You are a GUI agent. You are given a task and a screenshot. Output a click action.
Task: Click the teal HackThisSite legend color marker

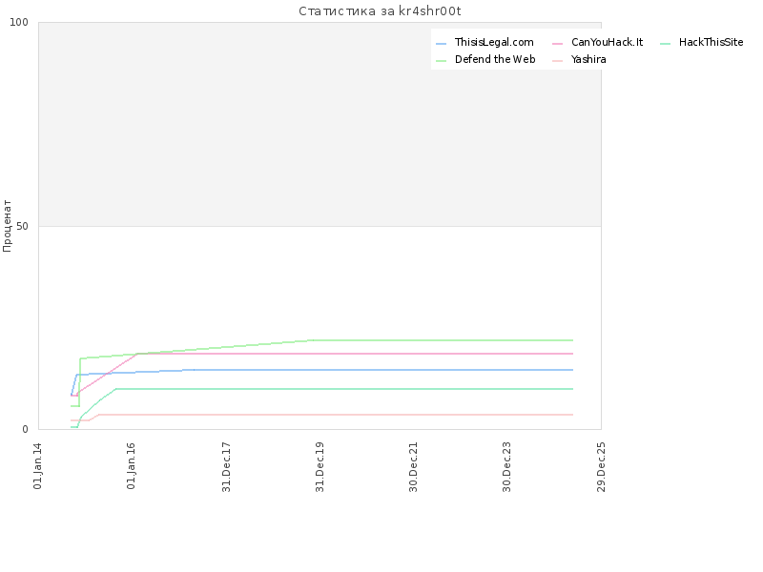666,44
